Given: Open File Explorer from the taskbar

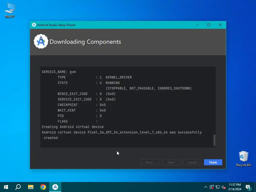Looking at the screenshot, I should click(x=30, y=187).
